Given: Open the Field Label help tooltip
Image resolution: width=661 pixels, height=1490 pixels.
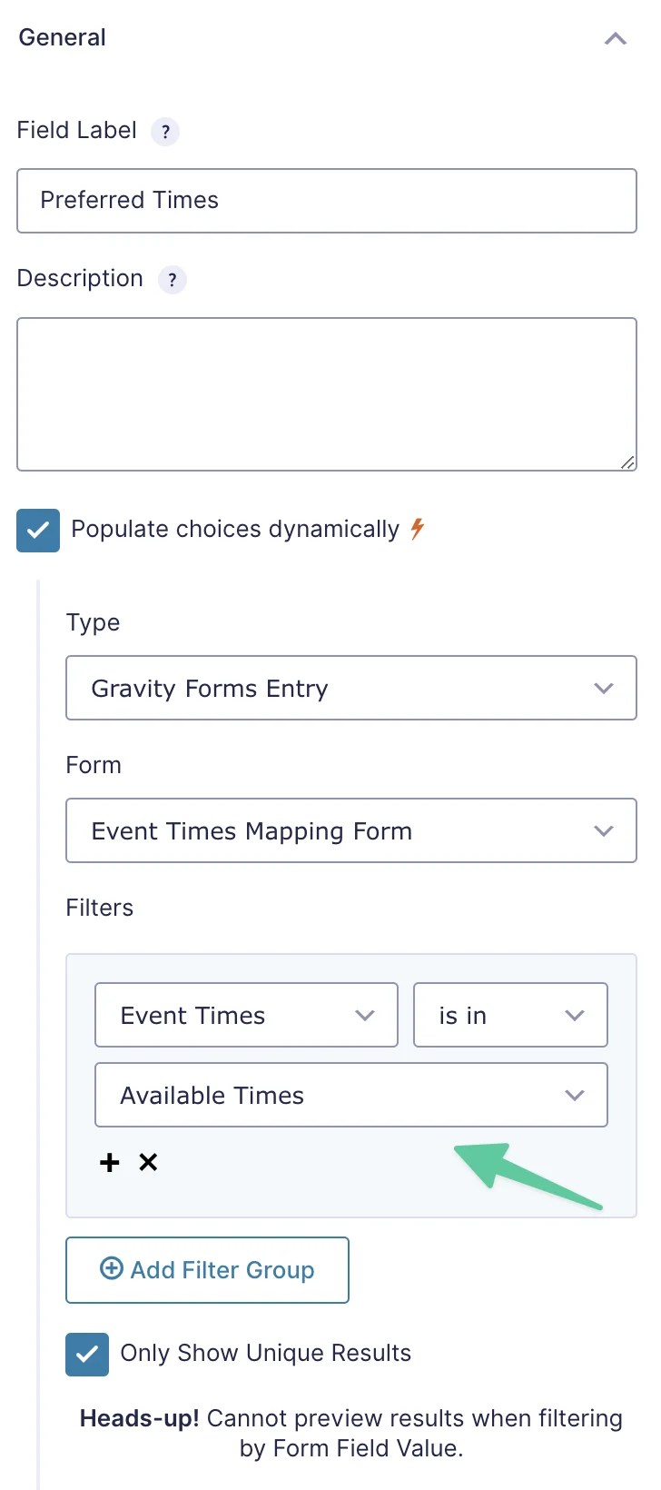Looking at the screenshot, I should 164,131.
